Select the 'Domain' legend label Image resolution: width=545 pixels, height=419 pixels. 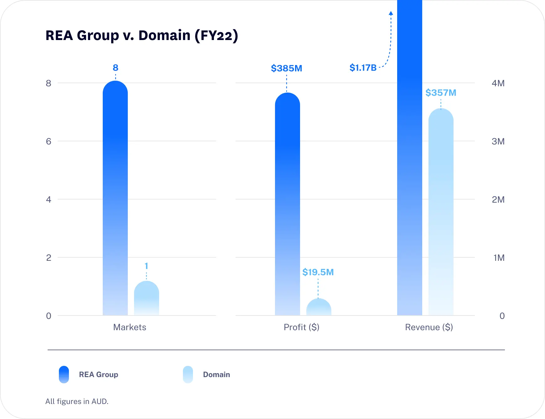point(216,375)
